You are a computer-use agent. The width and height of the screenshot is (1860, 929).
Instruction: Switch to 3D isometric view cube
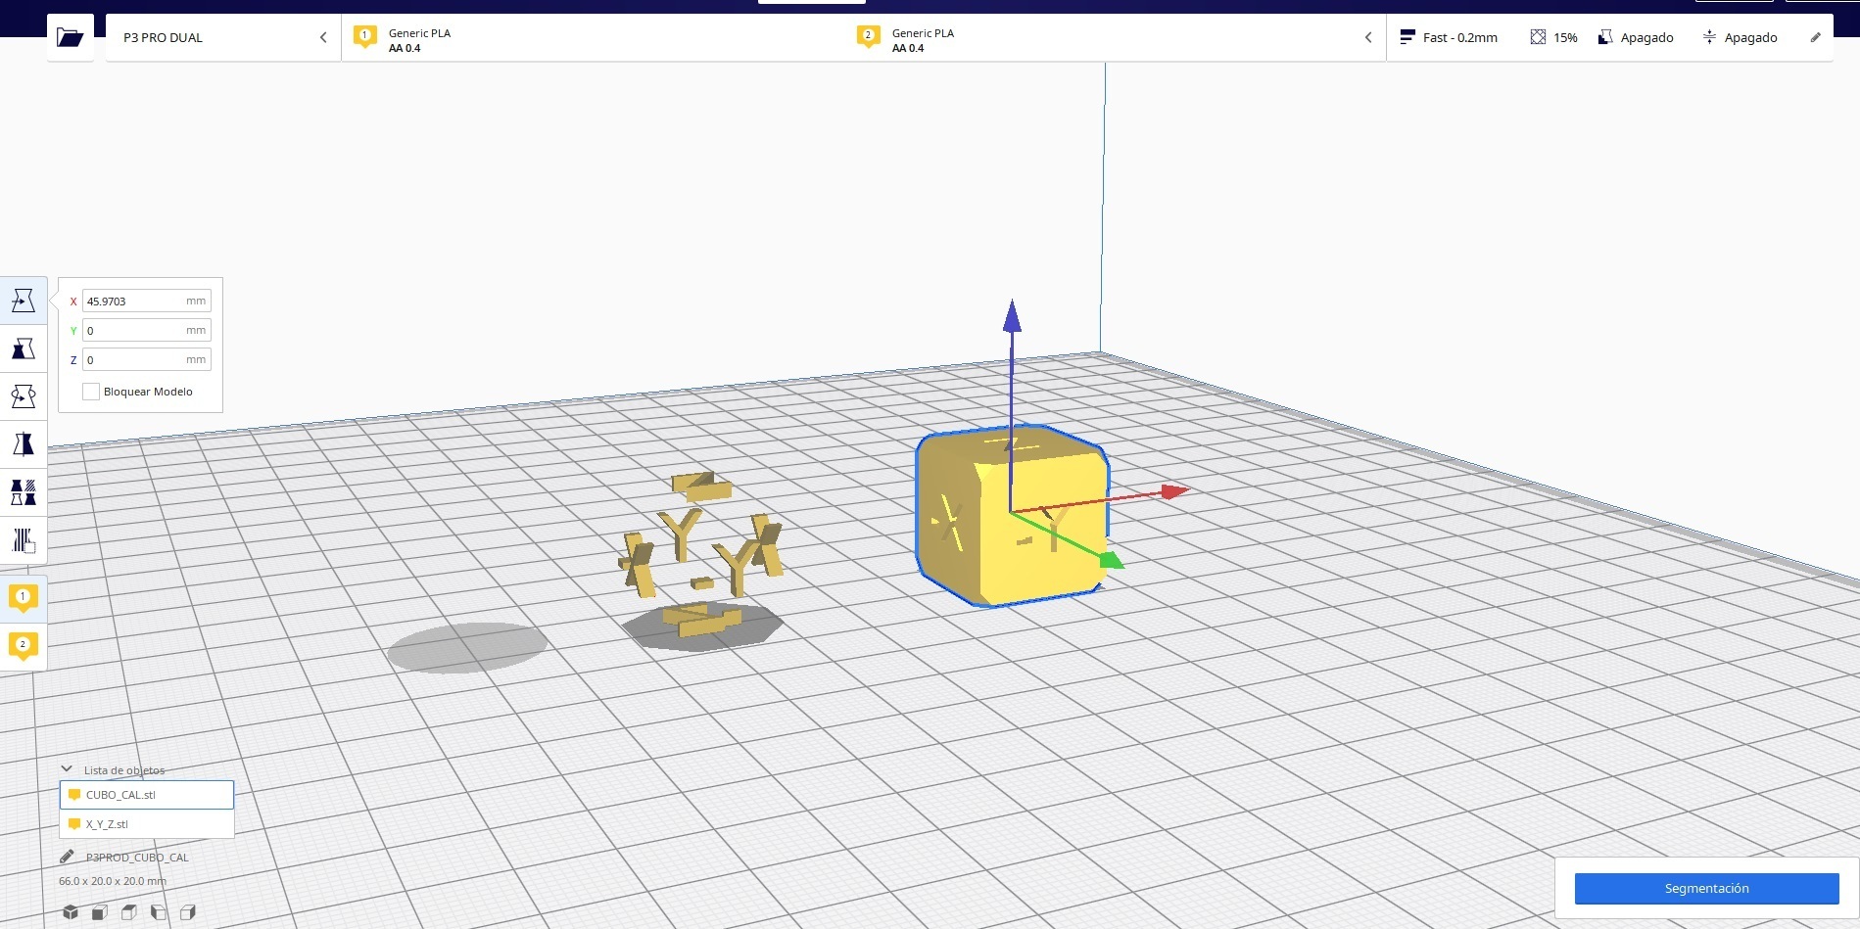tap(71, 912)
